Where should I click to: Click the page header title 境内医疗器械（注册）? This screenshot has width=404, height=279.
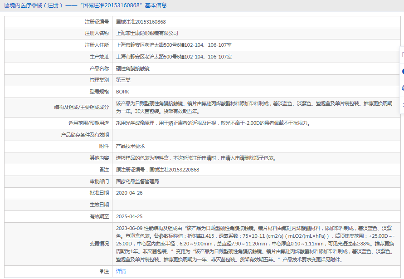point(36,5)
